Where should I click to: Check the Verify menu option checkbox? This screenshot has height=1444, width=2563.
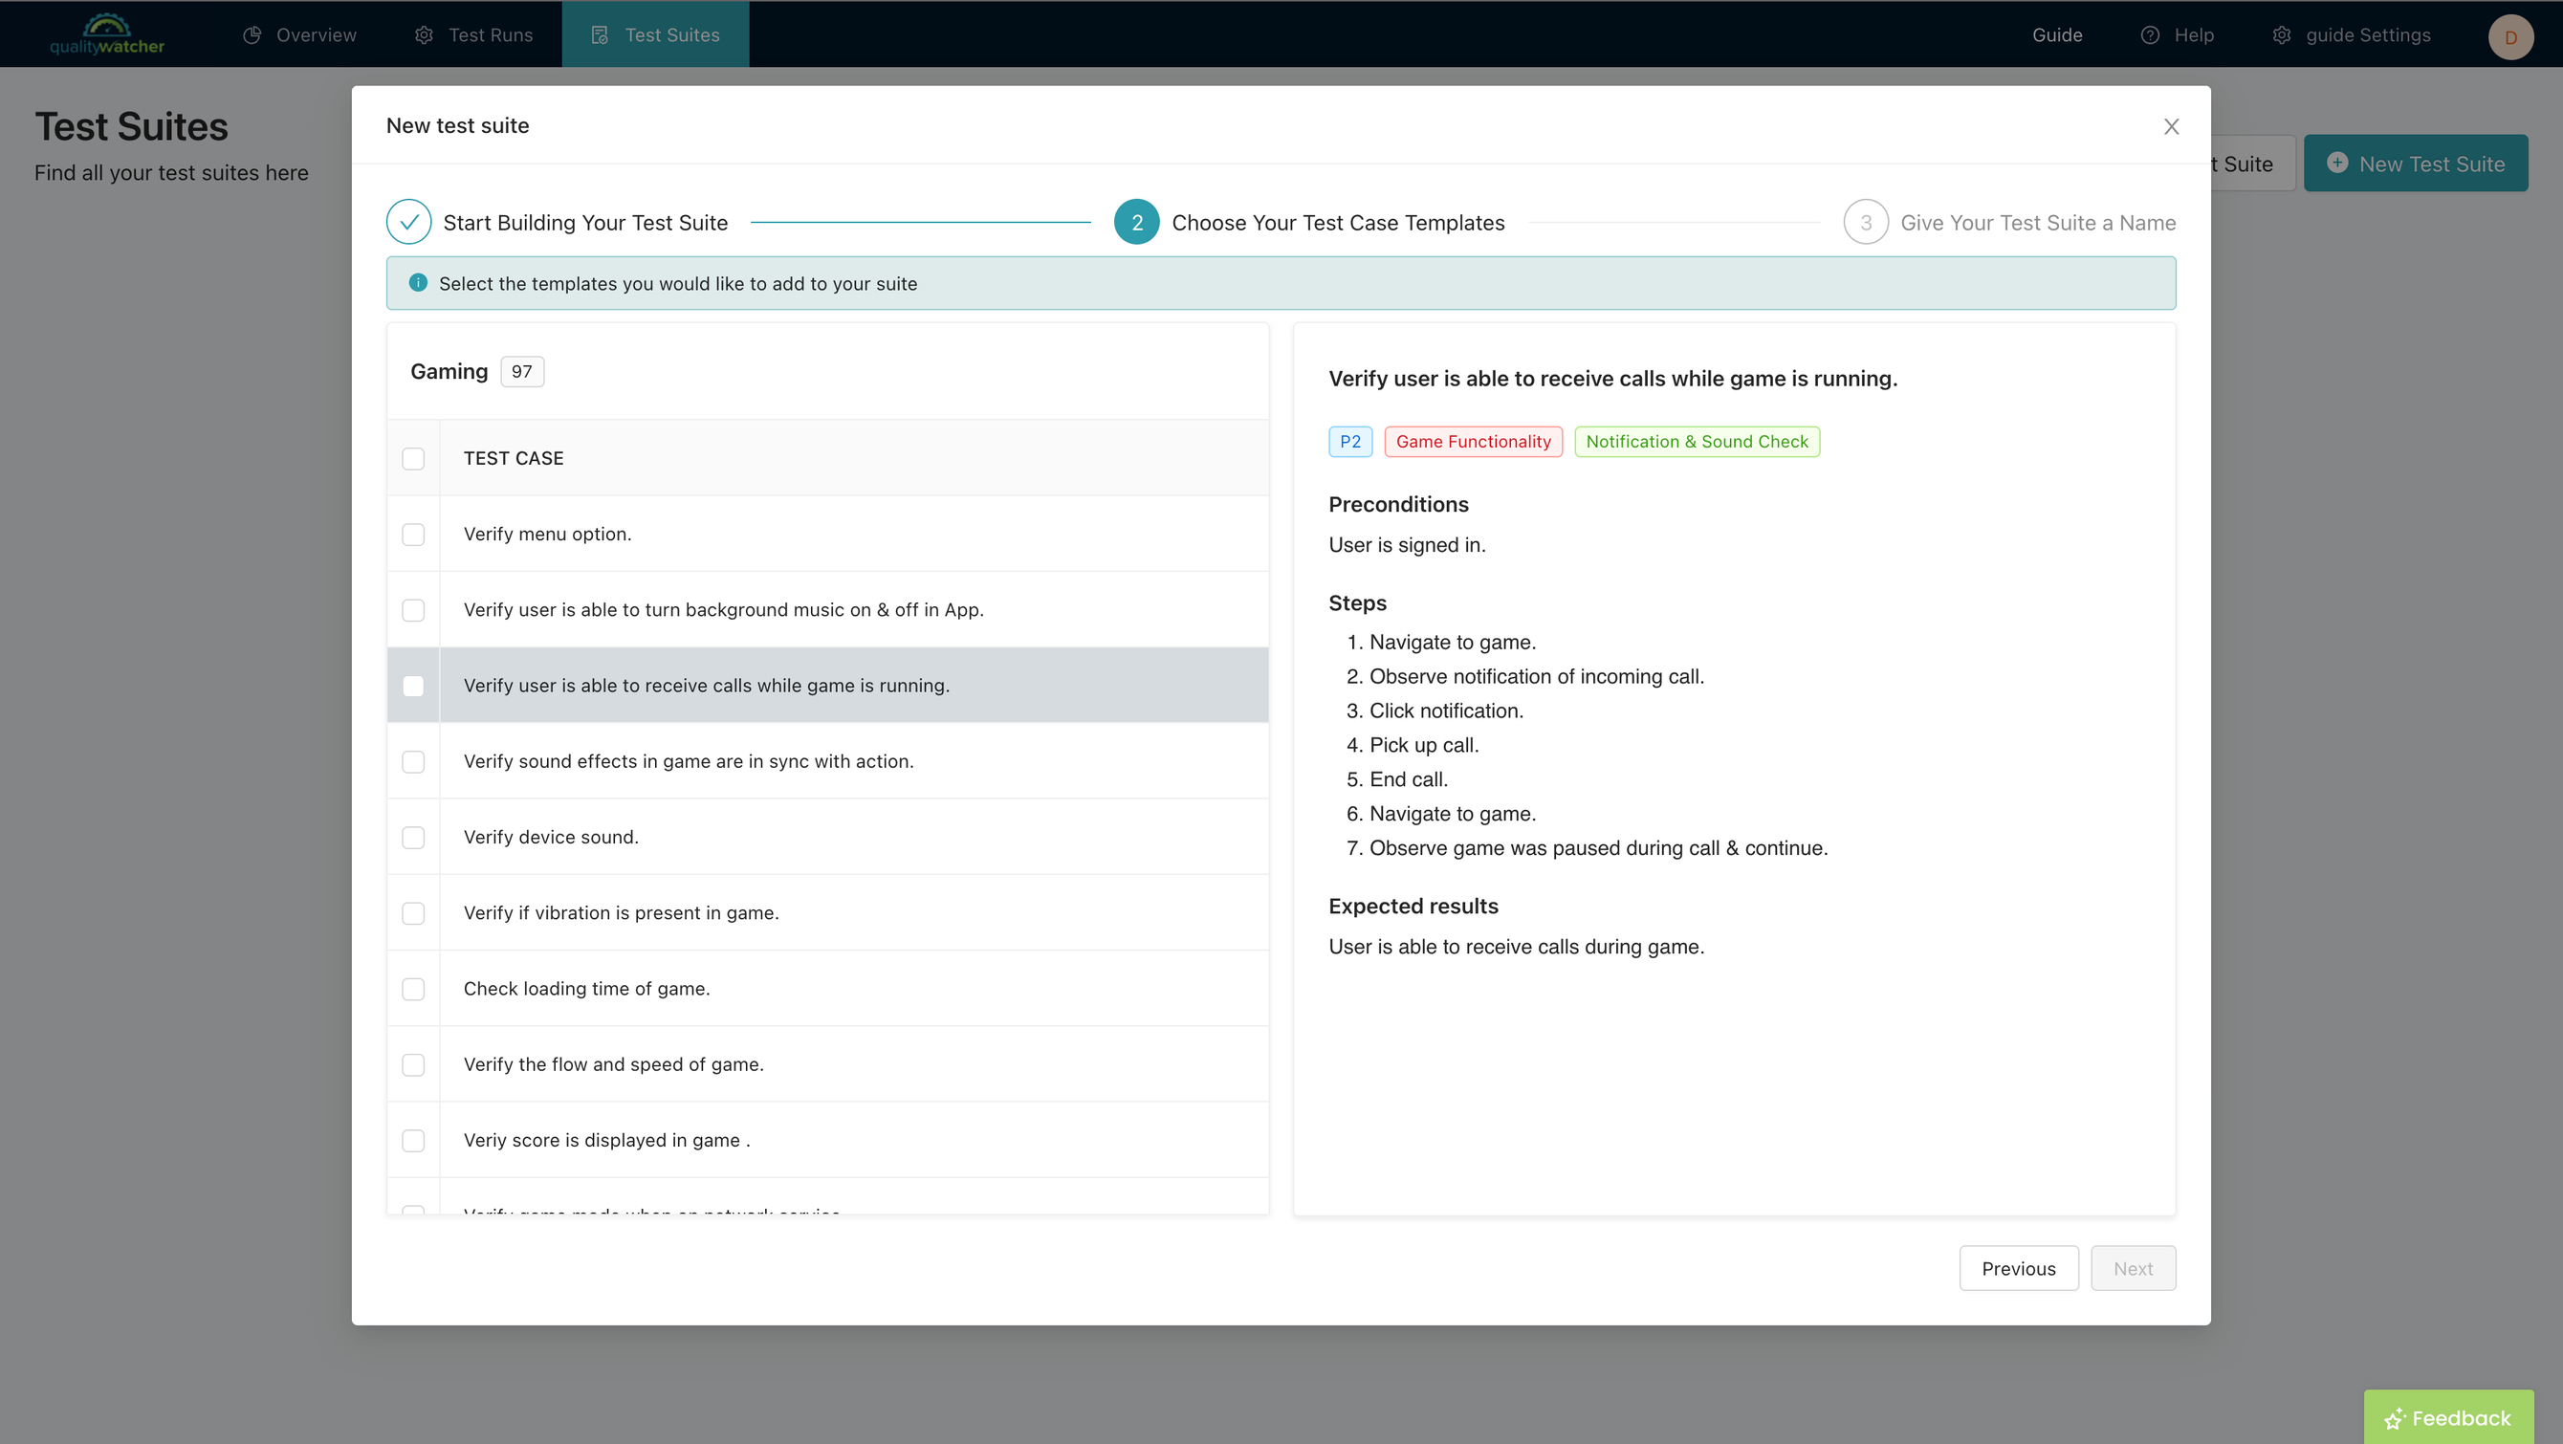tap(413, 535)
